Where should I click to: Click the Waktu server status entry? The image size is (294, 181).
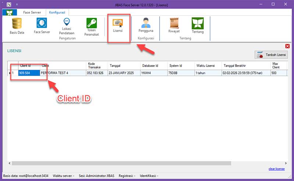tap(63, 176)
